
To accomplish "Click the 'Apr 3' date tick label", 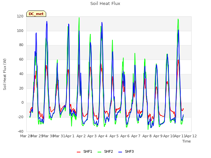I will pyautogui.click(x=92, y=136).
